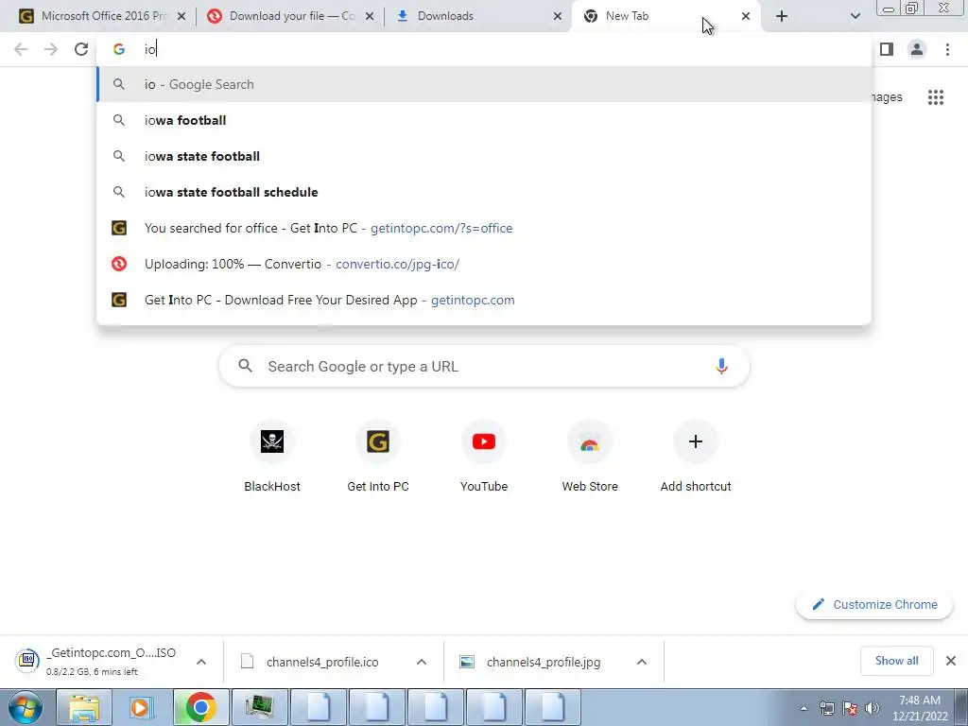This screenshot has width=968, height=726.
Task: Click the taskbar clock showing 7:48 AM
Action: click(x=920, y=708)
